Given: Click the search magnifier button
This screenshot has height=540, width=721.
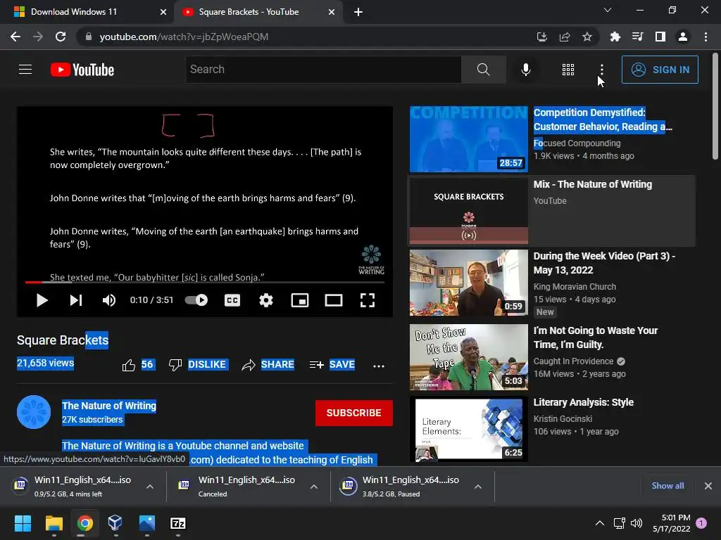Looking at the screenshot, I should [x=483, y=70].
